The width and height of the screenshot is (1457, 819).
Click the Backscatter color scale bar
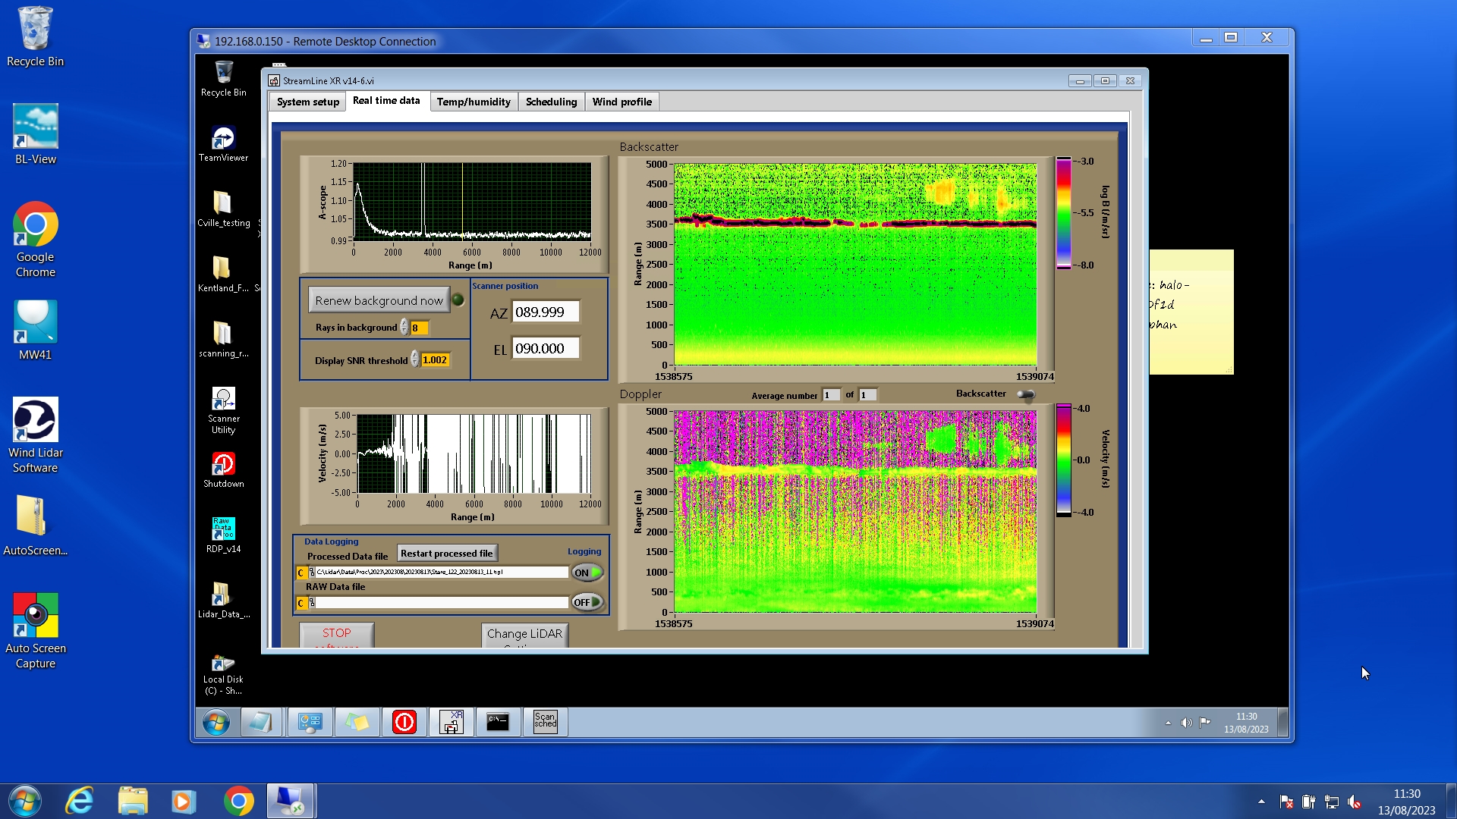pos(1064,213)
